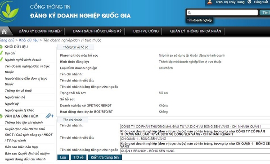Click the Phương thức nộp hồ sơ label
Viewport: 270px width, 164px height.
[79, 55]
